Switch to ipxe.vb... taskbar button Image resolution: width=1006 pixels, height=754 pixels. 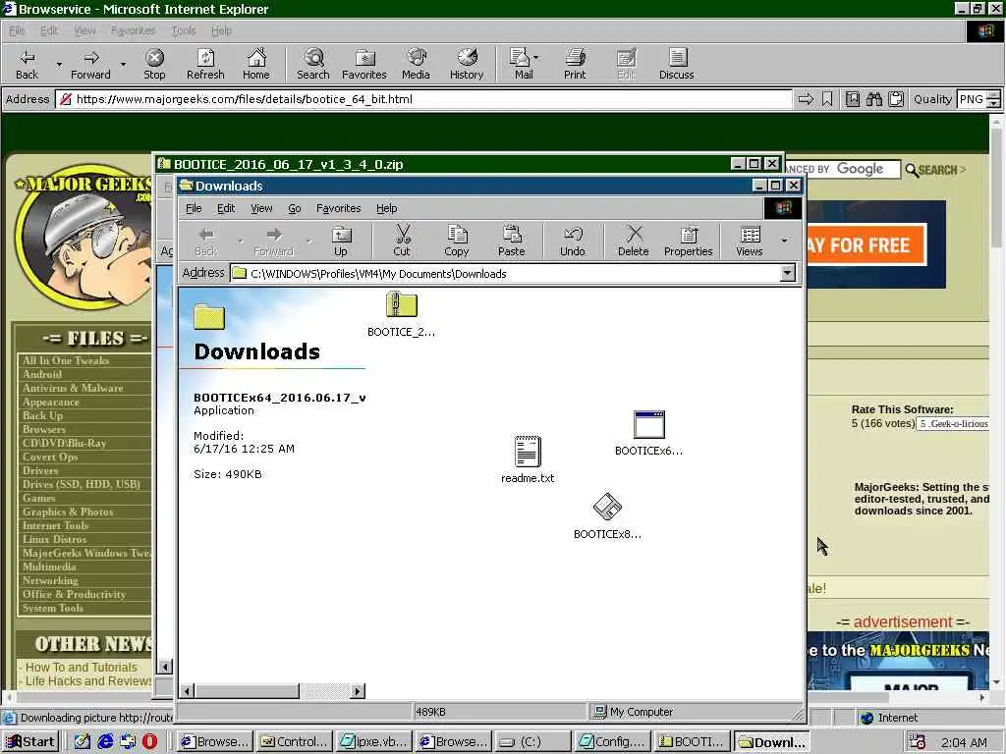pyautogui.click(x=374, y=742)
